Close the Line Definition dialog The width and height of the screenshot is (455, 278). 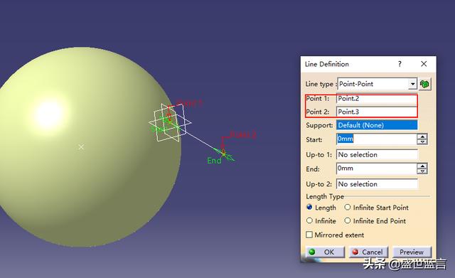tap(424, 64)
